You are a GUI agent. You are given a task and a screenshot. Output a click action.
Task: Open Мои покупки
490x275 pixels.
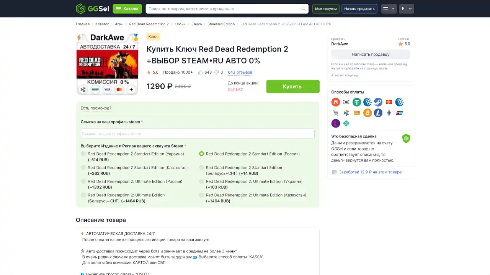pos(326,9)
